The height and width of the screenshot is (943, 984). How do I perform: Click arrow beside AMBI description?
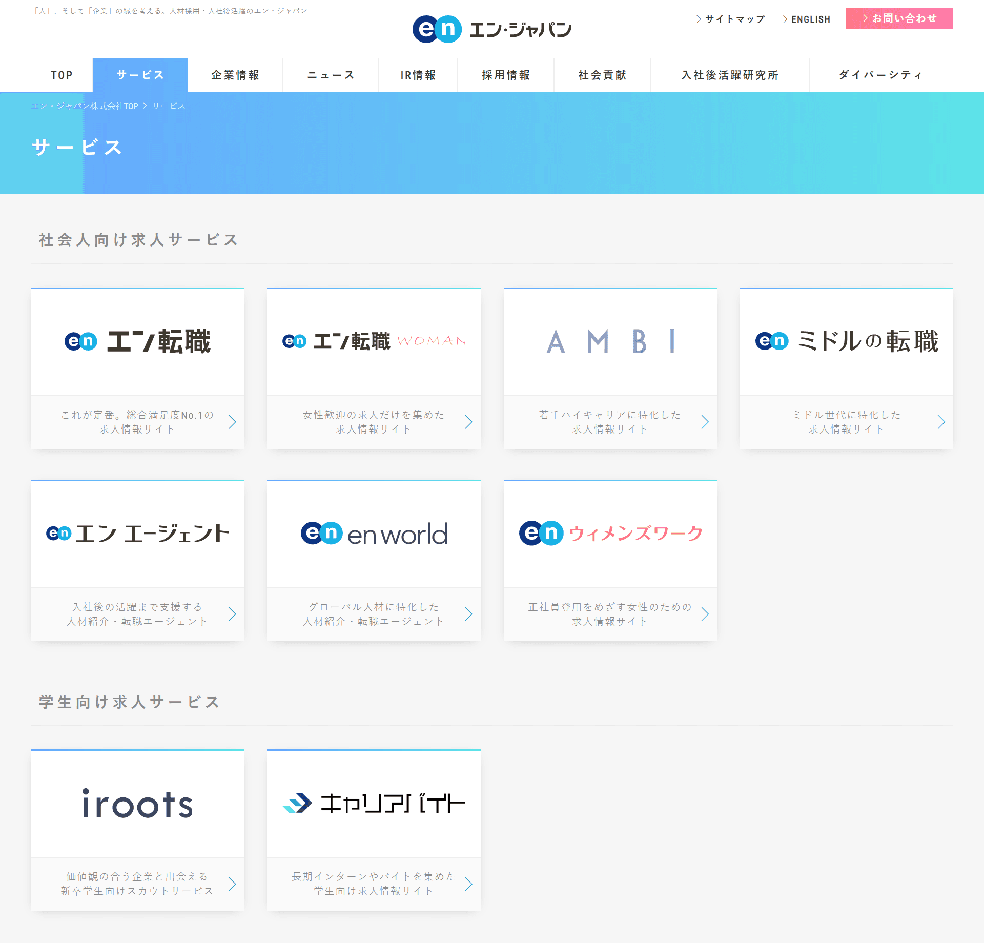click(x=705, y=422)
